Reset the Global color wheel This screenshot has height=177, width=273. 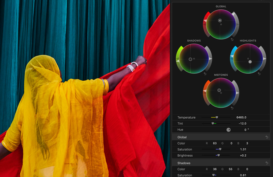pyautogui.click(x=232, y=40)
